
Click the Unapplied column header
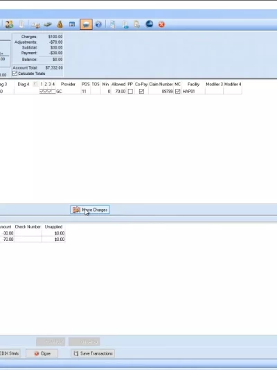(x=53, y=227)
